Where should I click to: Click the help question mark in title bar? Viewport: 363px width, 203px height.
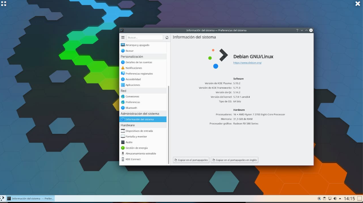click(x=297, y=30)
